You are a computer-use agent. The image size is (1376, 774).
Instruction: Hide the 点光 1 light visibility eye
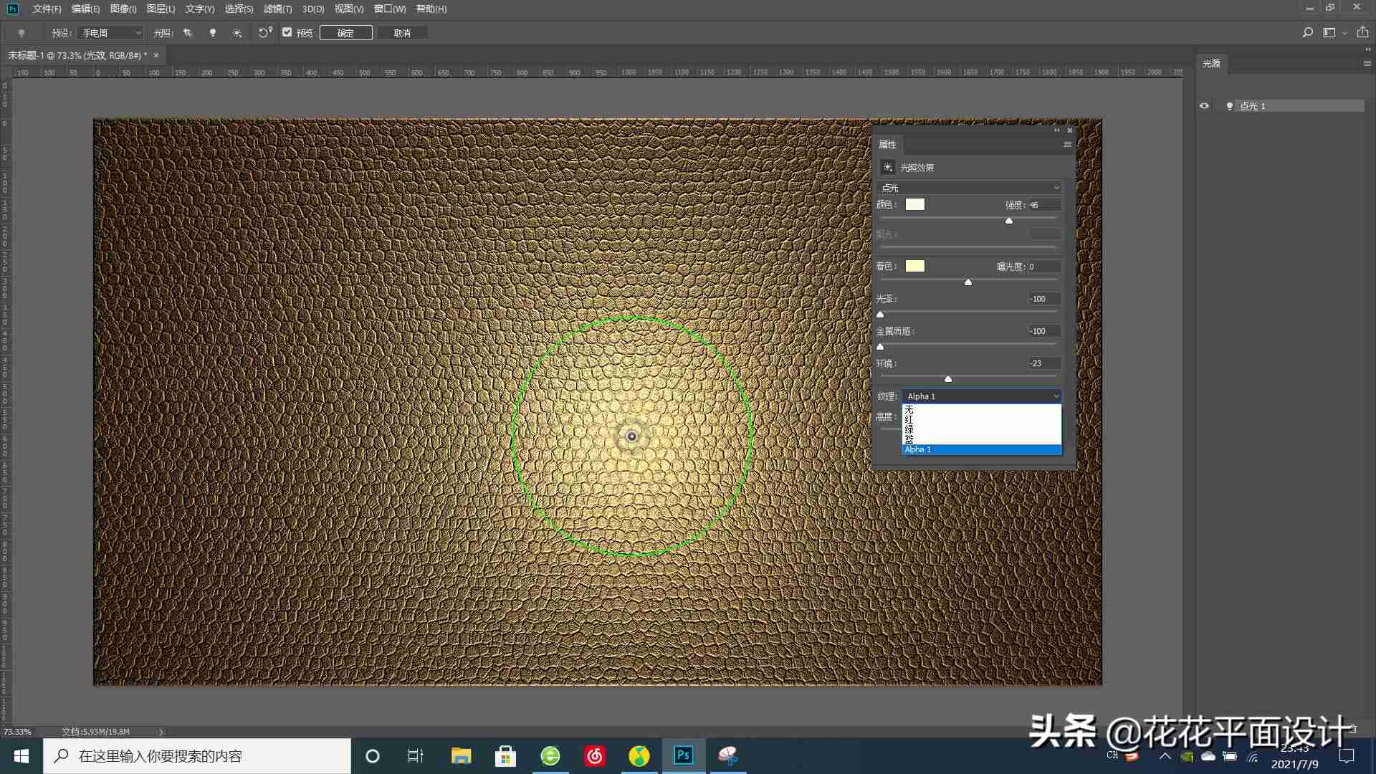pyautogui.click(x=1204, y=106)
